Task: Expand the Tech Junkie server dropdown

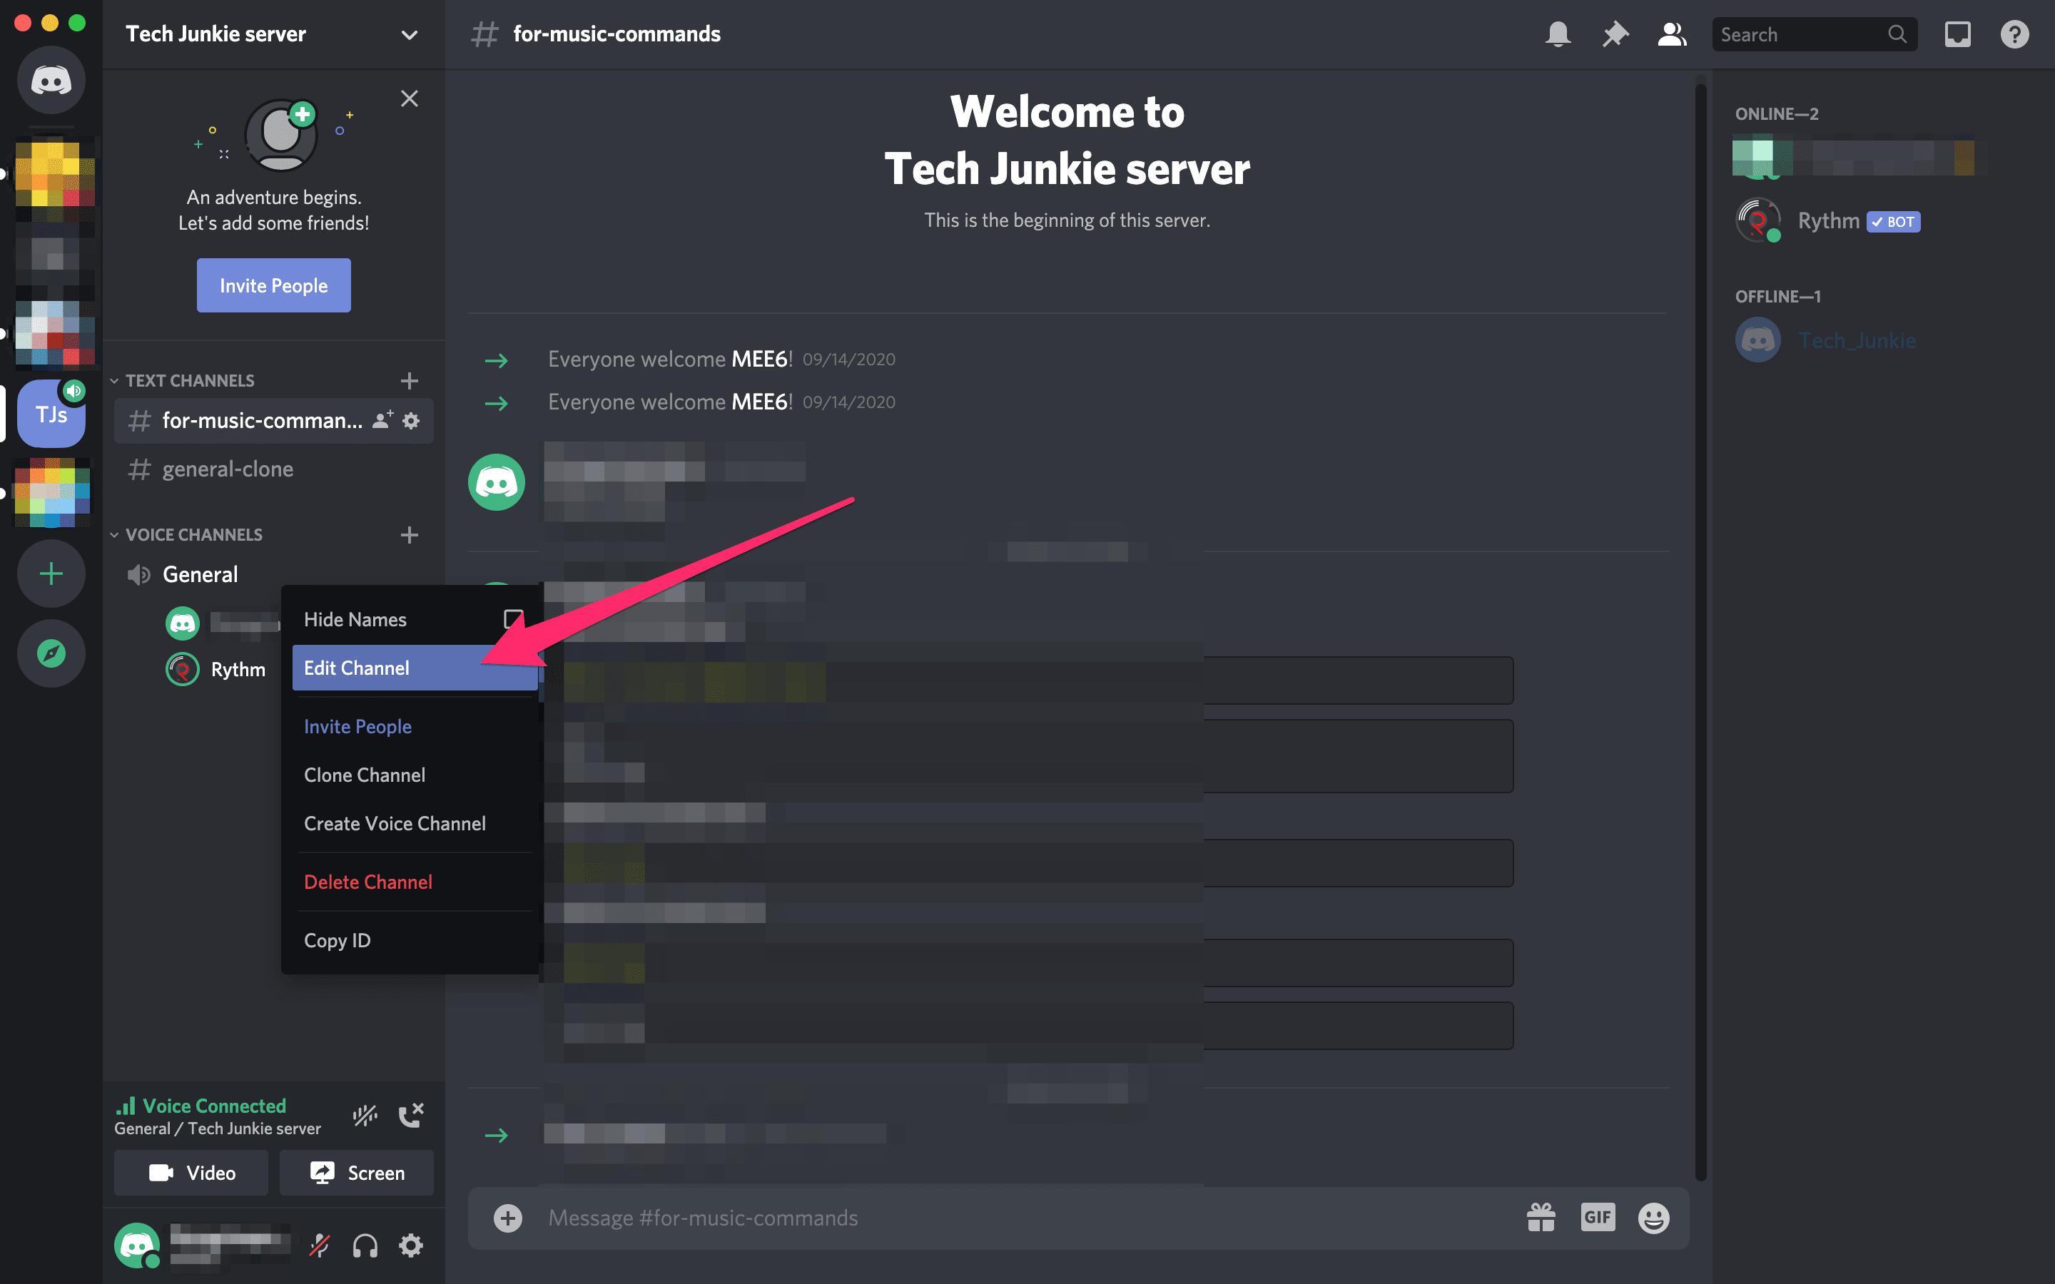Action: (410, 33)
